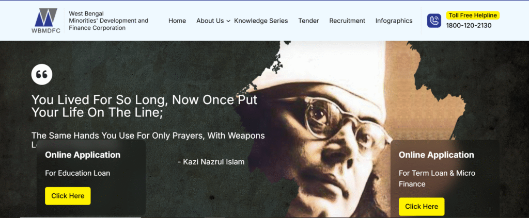Click Here button for Term Loan & Micro Finance
Viewport: 529px width, 218px height.
pos(422,207)
